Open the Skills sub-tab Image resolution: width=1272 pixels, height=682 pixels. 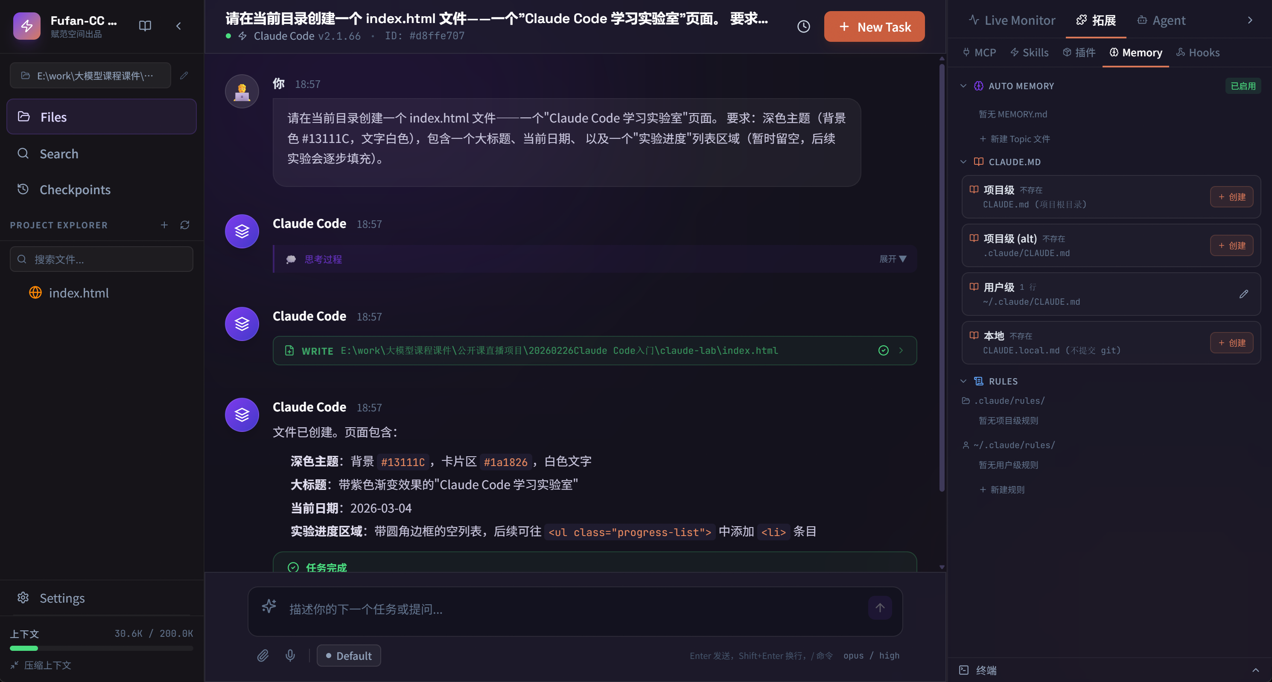pyautogui.click(x=1029, y=52)
